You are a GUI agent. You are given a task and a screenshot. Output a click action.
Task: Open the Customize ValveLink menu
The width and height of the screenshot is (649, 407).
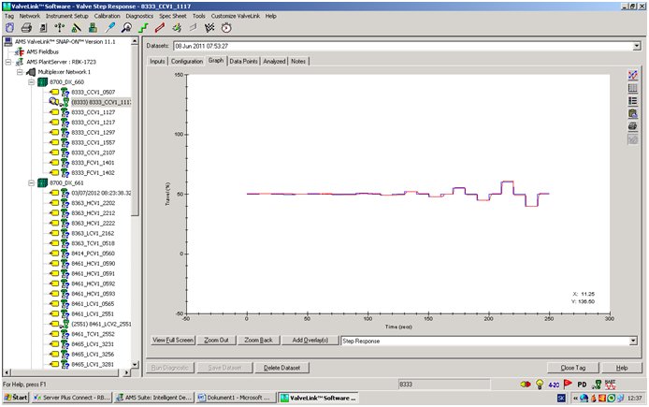[236, 16]
